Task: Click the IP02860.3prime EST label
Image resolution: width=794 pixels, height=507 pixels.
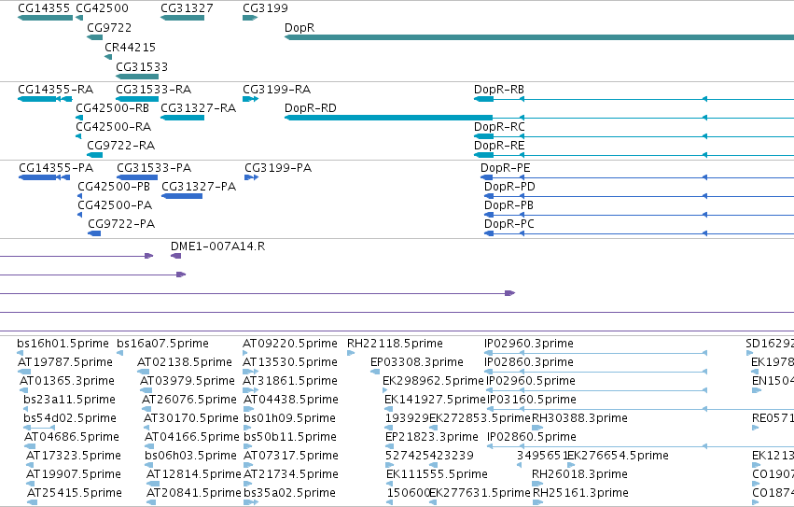Action: click(529, 362)
